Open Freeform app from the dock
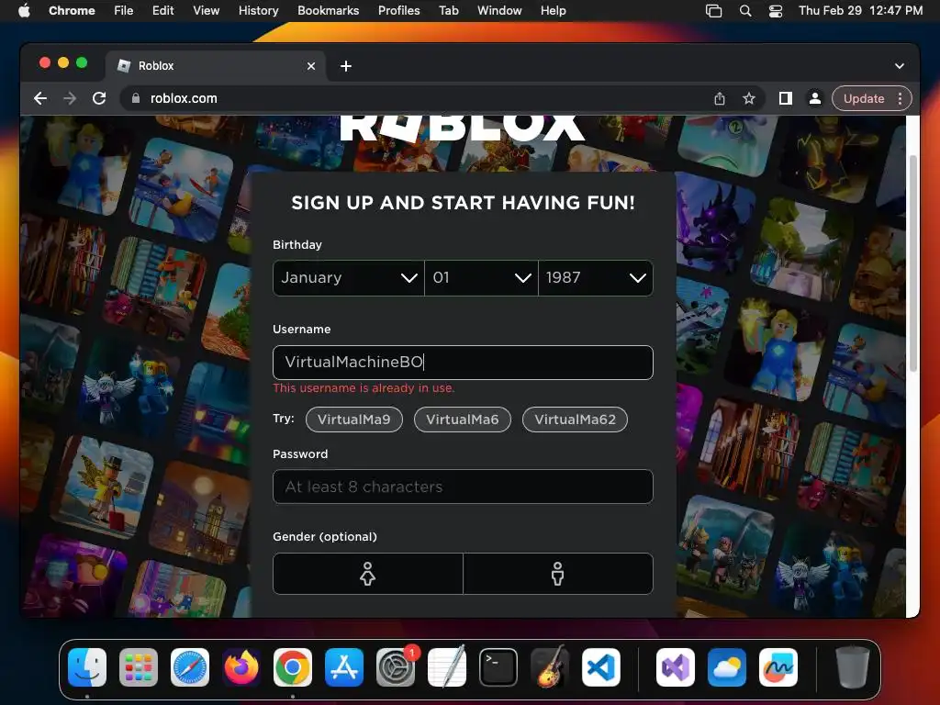Viewport: 940px width, 705px height. 778,667
